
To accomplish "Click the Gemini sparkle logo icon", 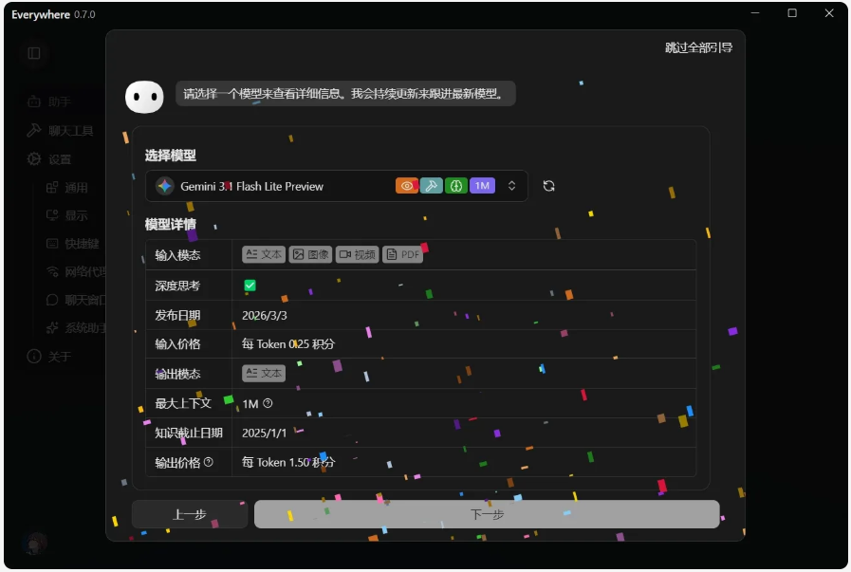I will (164, 186).
